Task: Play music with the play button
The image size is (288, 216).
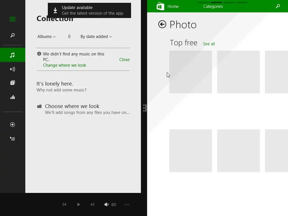Action: 79,204
